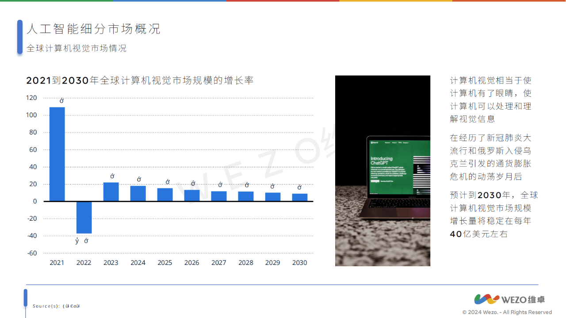Viewport: 566px width, 318px height.
Task: Select the 2025 bar in the chart
Action: (164, 195)
